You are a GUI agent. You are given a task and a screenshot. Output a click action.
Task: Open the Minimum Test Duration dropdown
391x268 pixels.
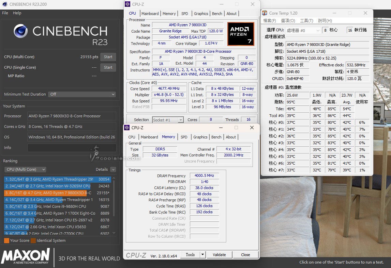coord(82,94)
